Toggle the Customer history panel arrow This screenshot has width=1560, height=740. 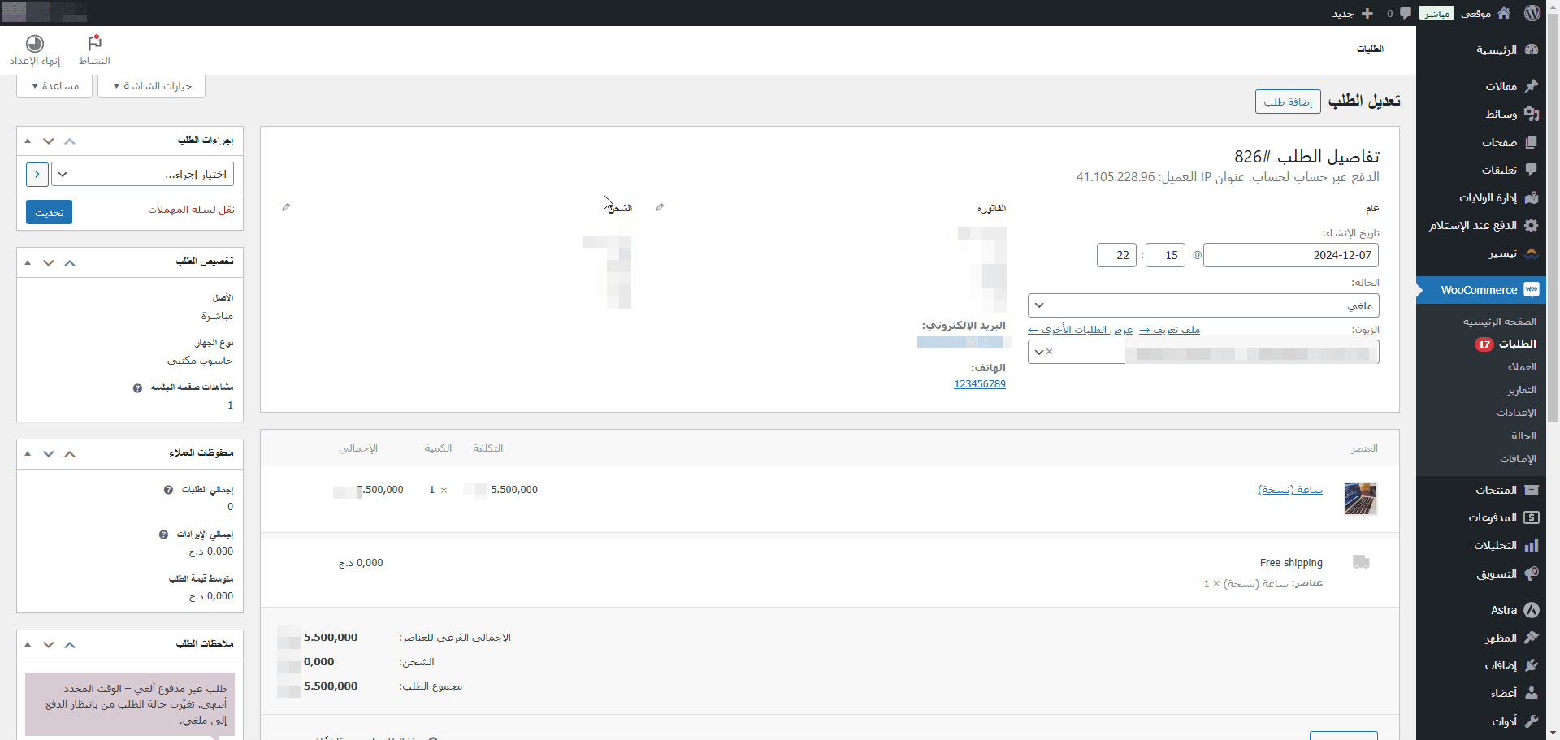point(28,453)
